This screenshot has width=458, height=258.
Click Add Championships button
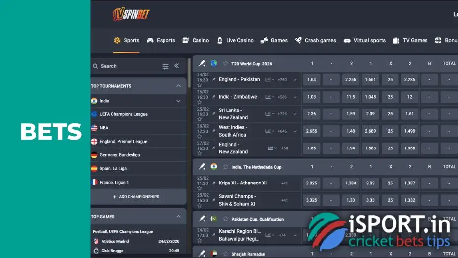click(136, 197)
